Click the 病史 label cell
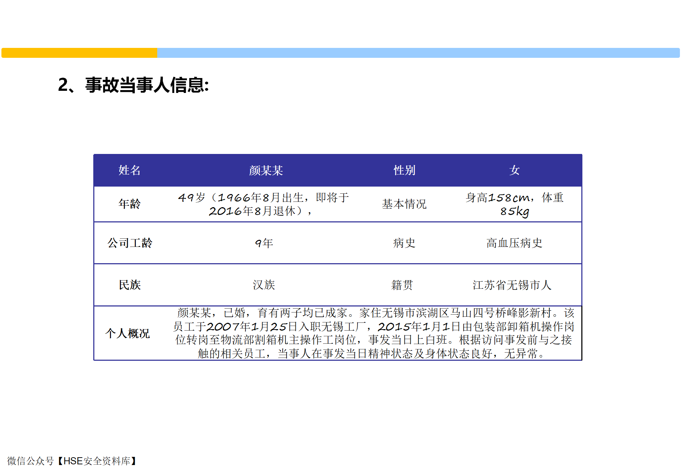 click(404, 243)
